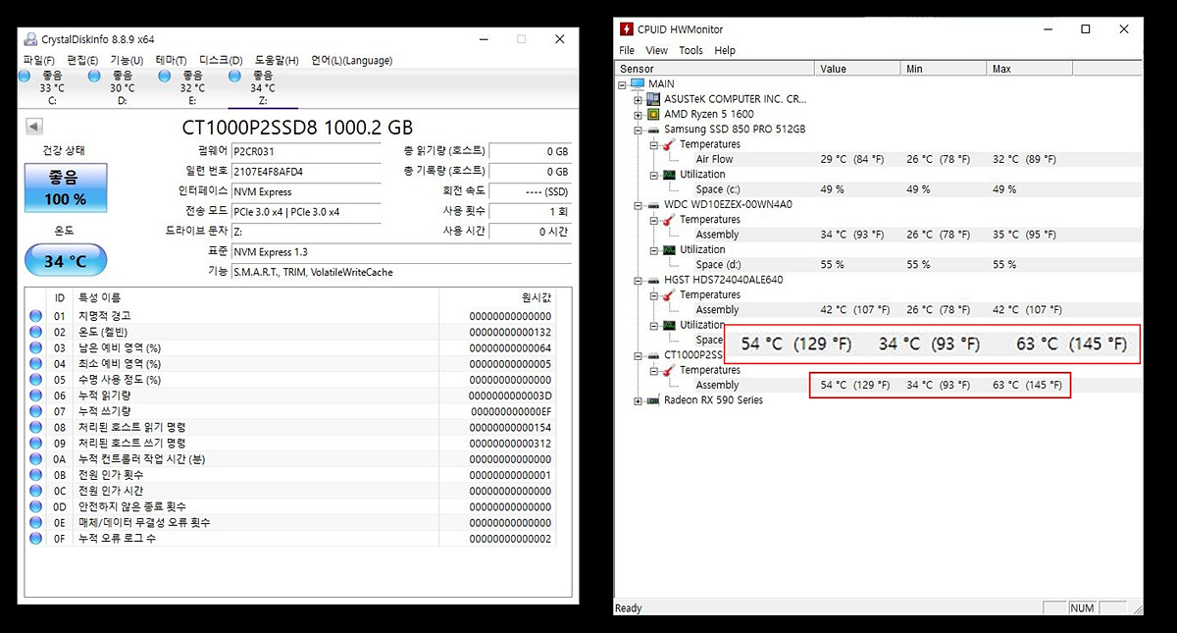
Task: Click the blue status circle for attribute 09
Action: point(36,444)
